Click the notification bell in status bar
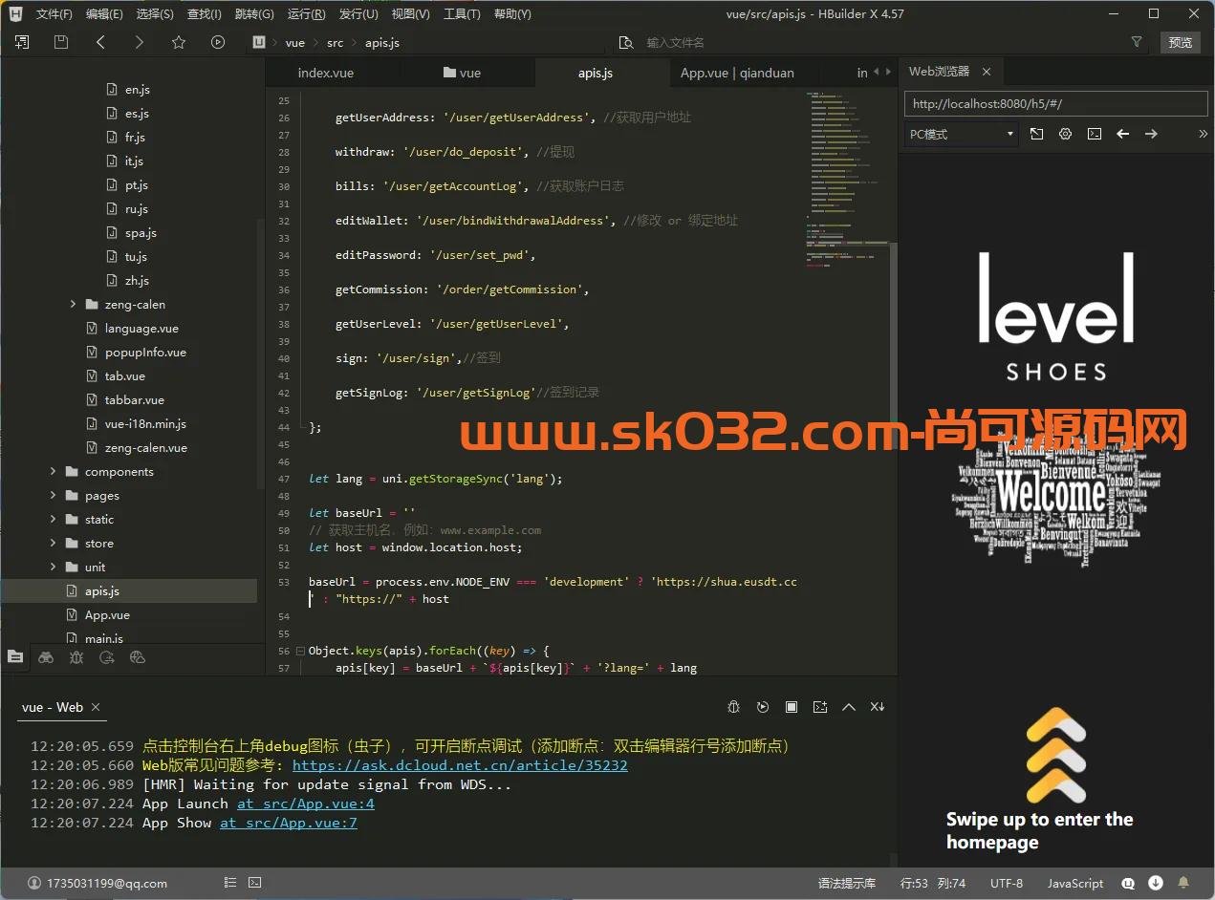The width and height of the screenshot is (1215, 900). (1183, 883)
